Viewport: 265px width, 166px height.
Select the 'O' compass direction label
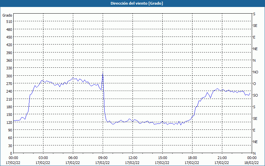[x=254, y=84]
